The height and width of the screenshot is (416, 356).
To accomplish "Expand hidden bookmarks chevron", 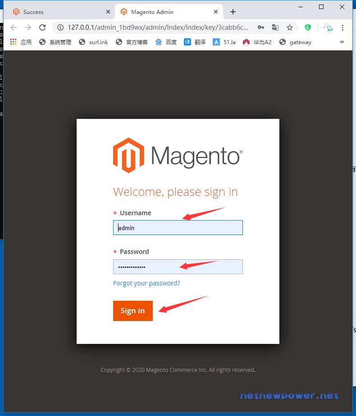I will click(x=342, y=42).
